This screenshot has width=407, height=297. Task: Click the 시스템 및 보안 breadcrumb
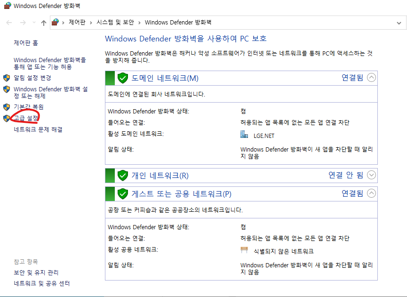115,22
